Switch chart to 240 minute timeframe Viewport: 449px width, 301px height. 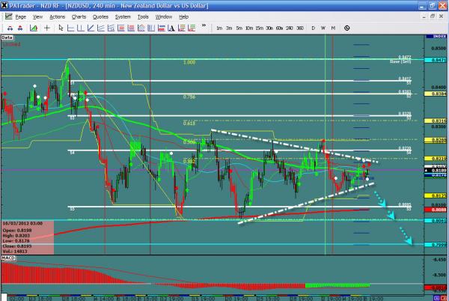click(288, 28)
